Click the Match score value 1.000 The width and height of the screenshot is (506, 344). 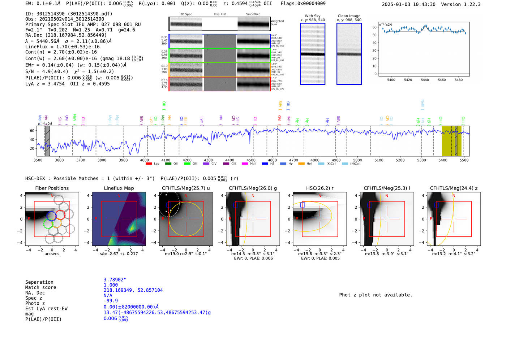click(111, 285)
